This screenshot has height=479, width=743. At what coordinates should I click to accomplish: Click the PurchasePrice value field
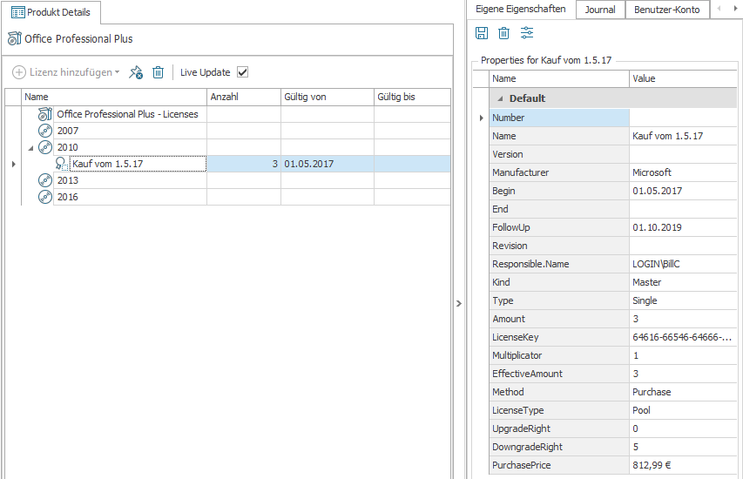(683, 465)
